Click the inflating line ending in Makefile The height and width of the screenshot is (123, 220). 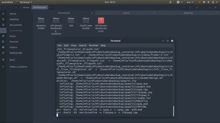click(103, 101)
